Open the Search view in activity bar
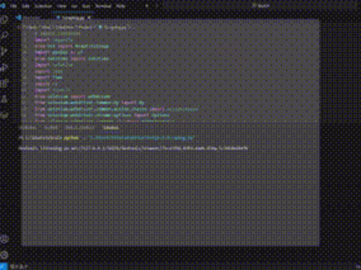Viewport: 361px width, 270px height. pos(5,36)
